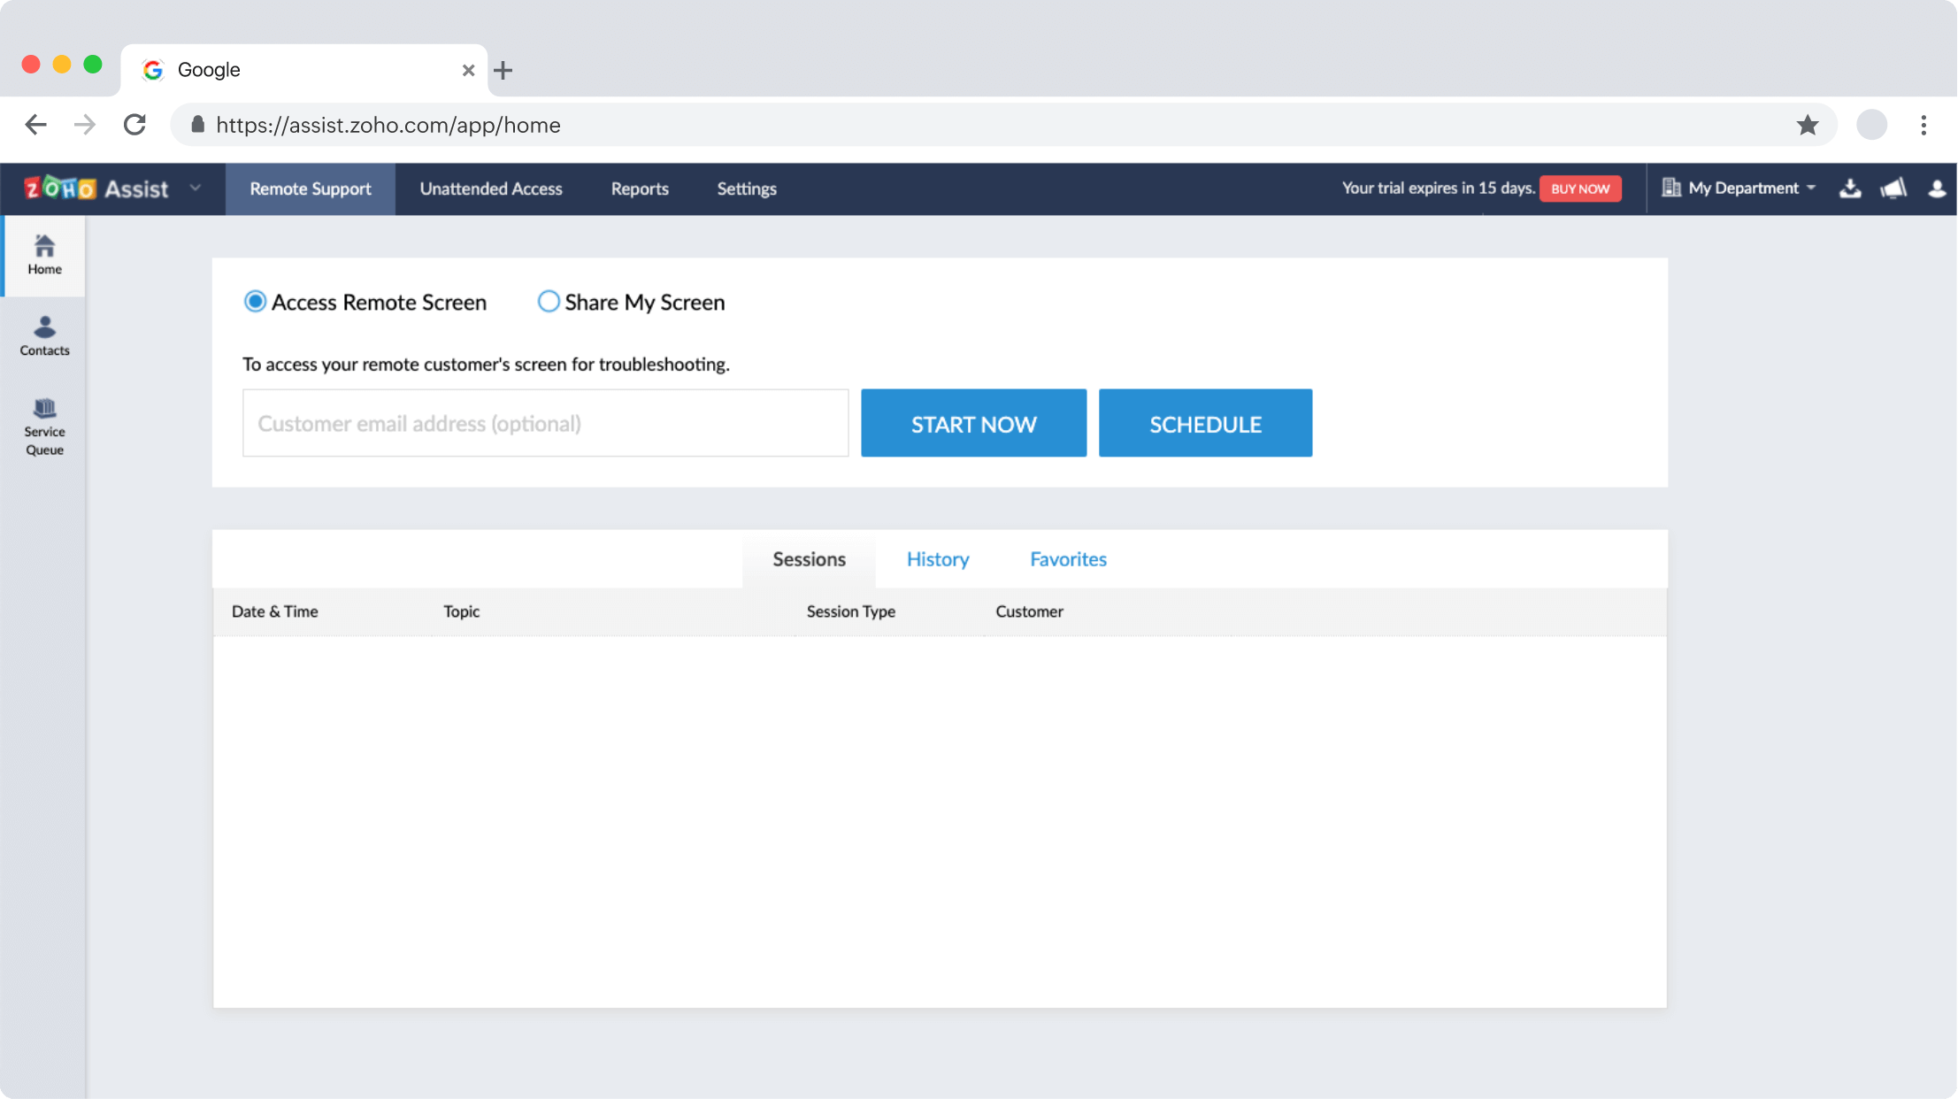Open the Service Queue panel

click(x=43, y=427)
